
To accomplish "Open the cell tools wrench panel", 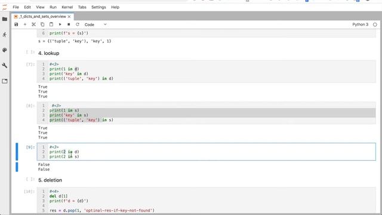I will pos(5,65).
